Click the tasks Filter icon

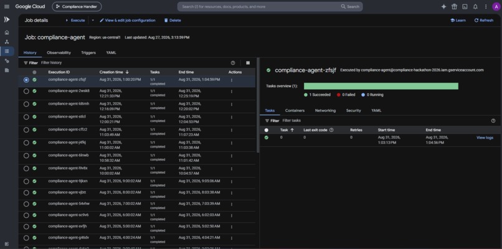click(267, 121)
